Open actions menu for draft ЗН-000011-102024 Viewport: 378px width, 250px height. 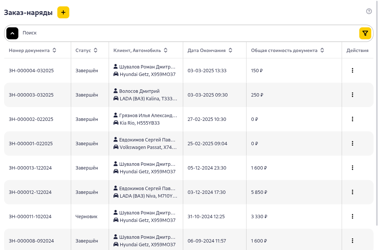click(352, 216)
